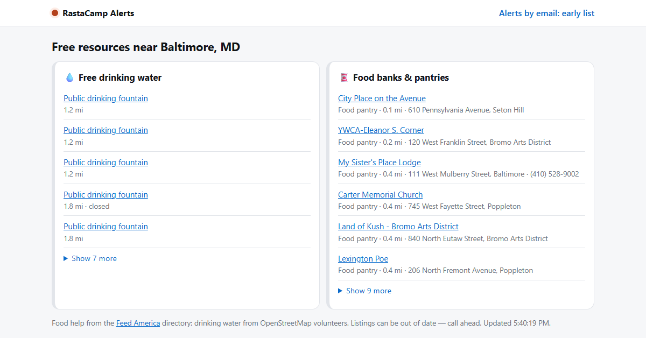The image size is (646, 338).
Task: Open the Feed America directory link
Action: tap(138, 323)
